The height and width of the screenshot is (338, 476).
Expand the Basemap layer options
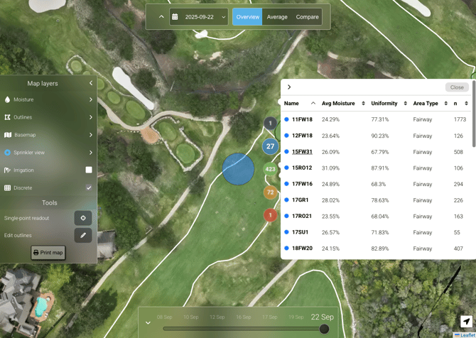(91, 135)
